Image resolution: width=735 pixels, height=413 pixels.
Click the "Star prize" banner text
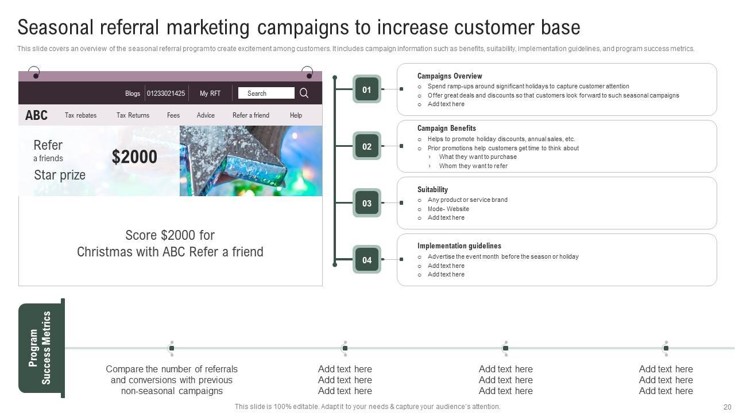pos(60,175)
